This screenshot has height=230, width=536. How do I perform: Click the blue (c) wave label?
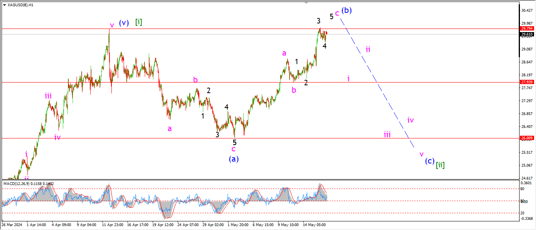pos(429,161)
